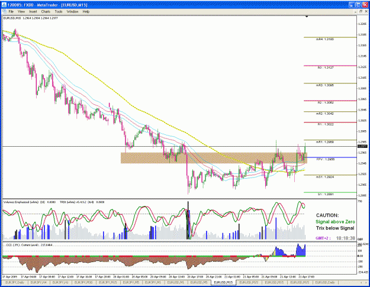Click the mR1: 1.2989 pivot label
This screenshot has width=370, height=287.
click(x=325, y=142)
